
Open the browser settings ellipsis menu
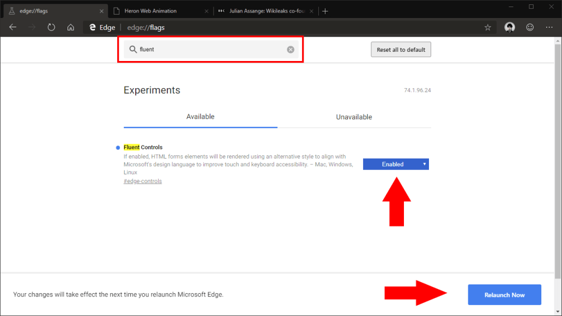click(x=549, y=27)
